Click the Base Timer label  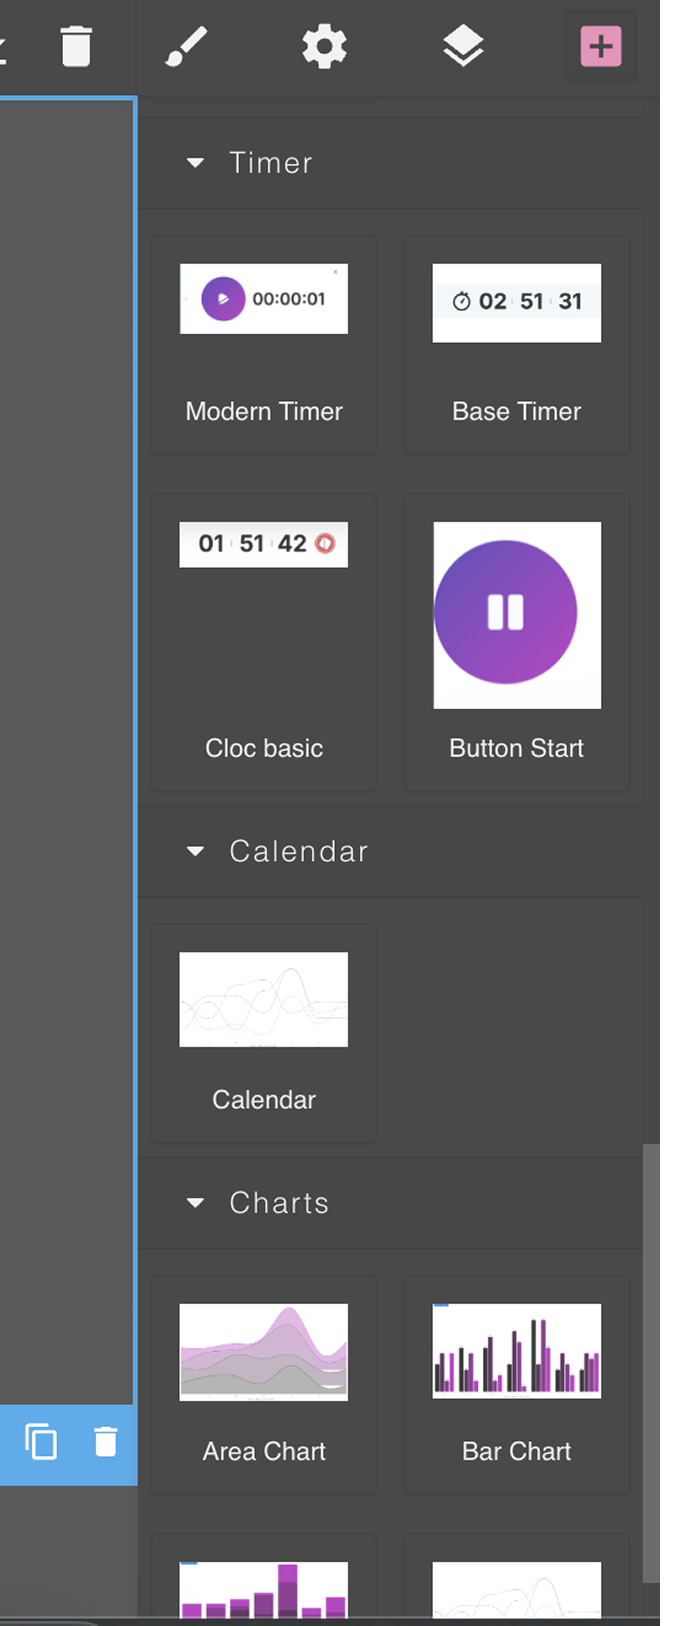tap(517, 412)
